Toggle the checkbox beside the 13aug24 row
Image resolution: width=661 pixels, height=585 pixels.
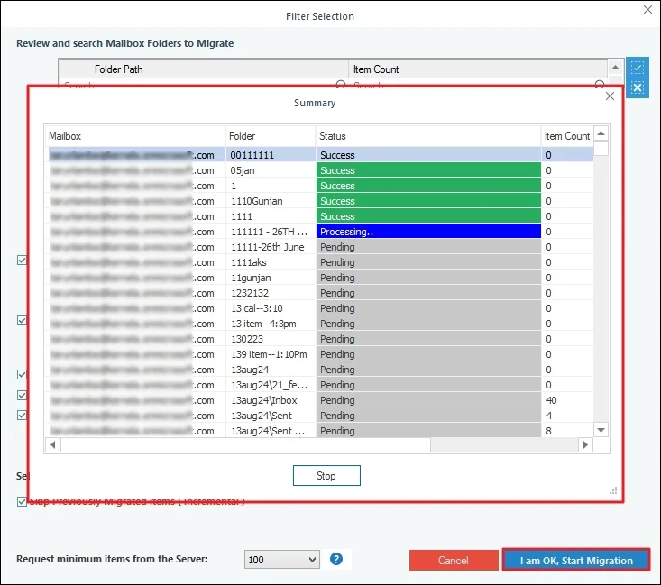click(22, 375)
